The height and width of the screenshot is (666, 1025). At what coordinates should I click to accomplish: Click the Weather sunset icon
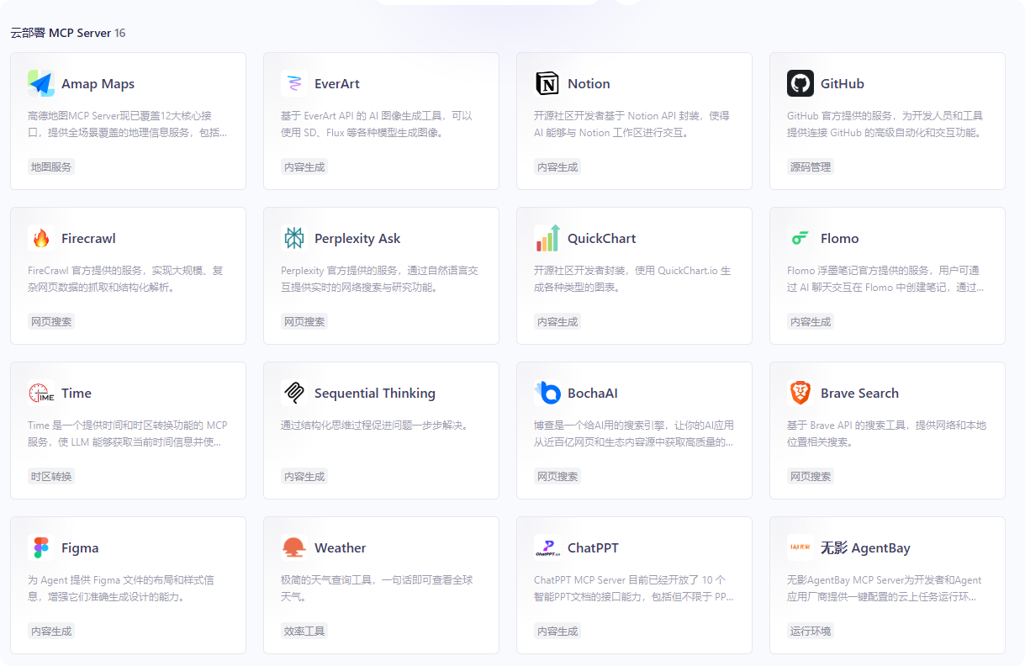point(294,547)
